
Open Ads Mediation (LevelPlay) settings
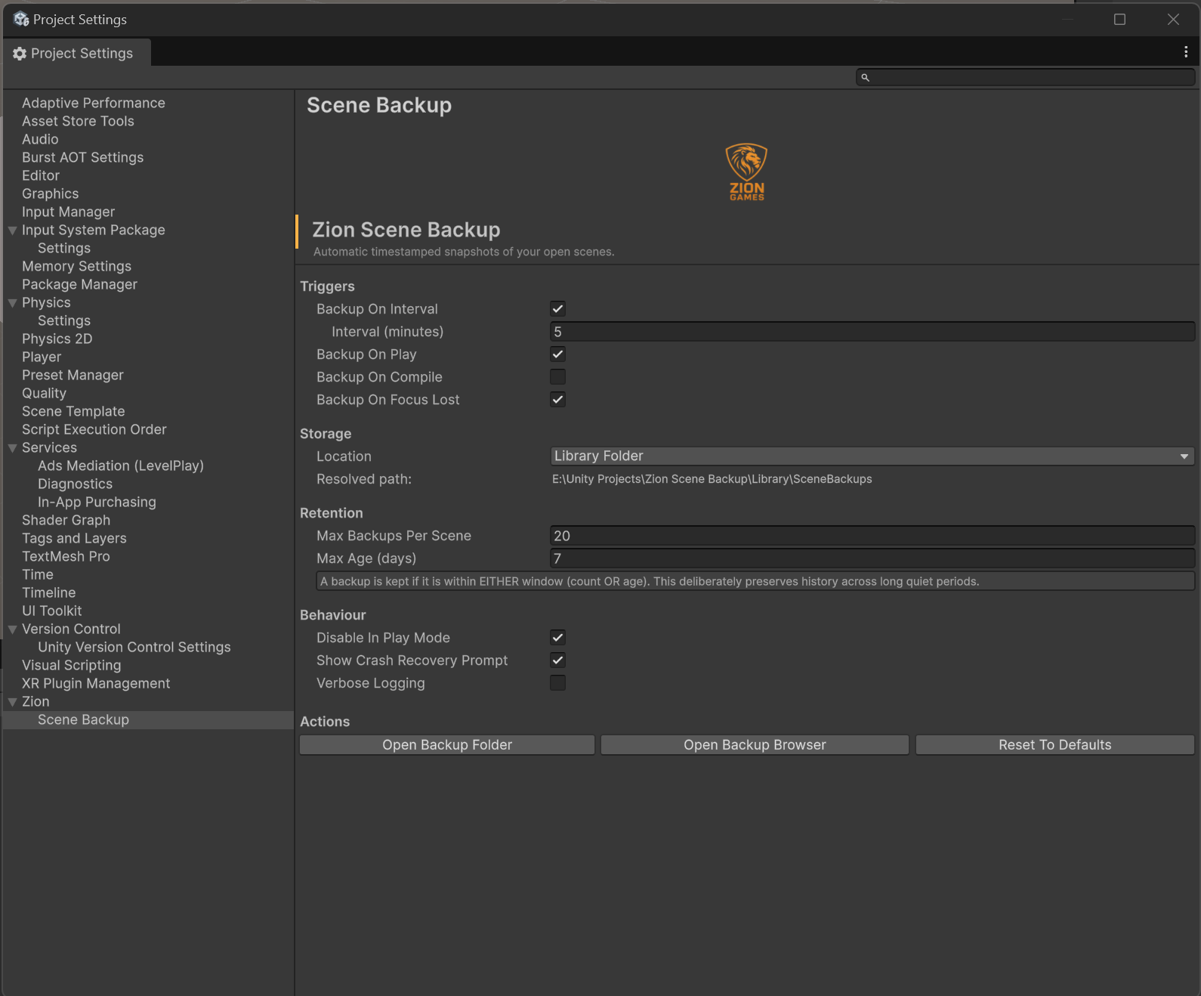pos(121,466)
